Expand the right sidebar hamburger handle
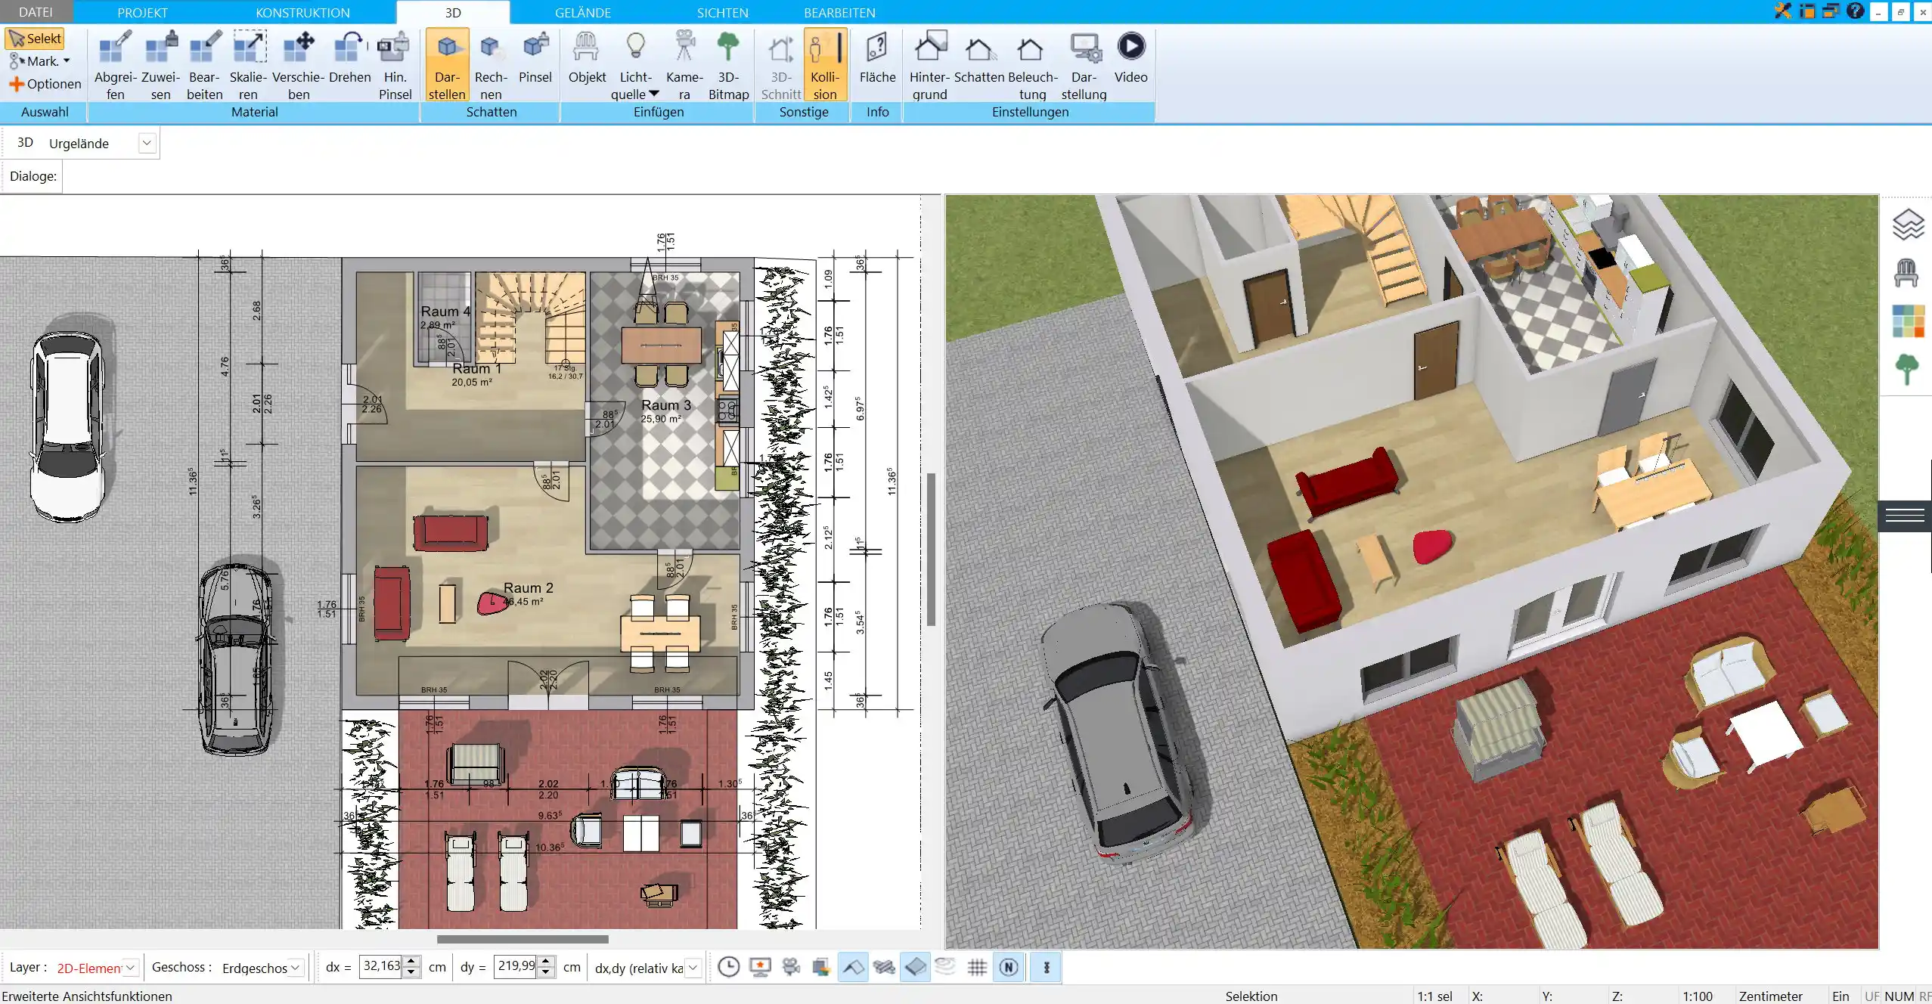This screenshot has width=1932, height=1004. (x=1905, y=516)
